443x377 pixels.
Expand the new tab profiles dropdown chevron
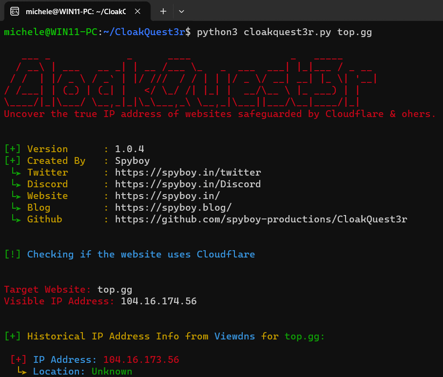pyautogui.click(x=181, y=11)
